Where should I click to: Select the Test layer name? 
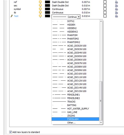coord(16,16)
